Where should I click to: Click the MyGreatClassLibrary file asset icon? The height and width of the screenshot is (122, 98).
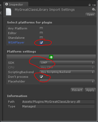[9, 12]
